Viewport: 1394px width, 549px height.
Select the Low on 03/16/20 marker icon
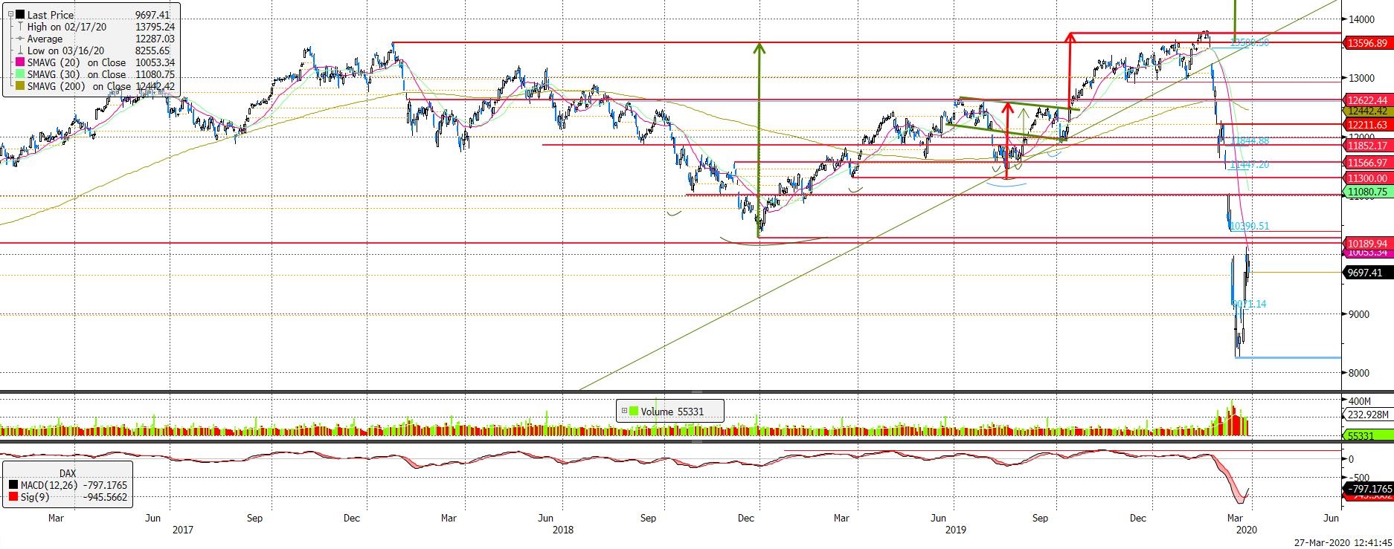19,51
